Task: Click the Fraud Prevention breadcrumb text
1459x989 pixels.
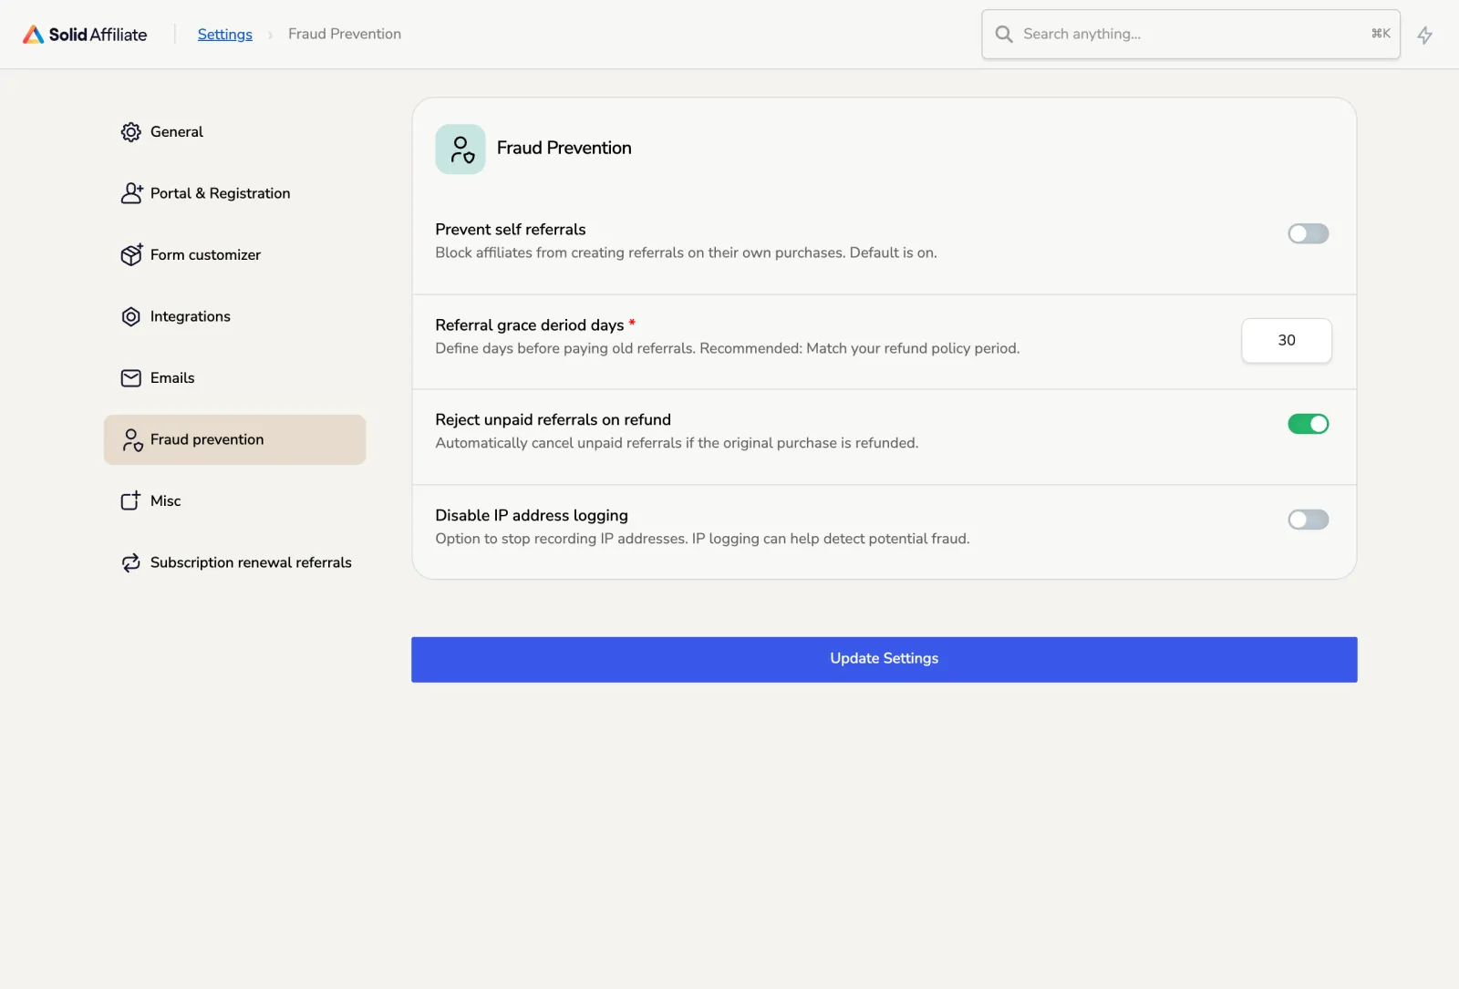Action: pos(345,35)
